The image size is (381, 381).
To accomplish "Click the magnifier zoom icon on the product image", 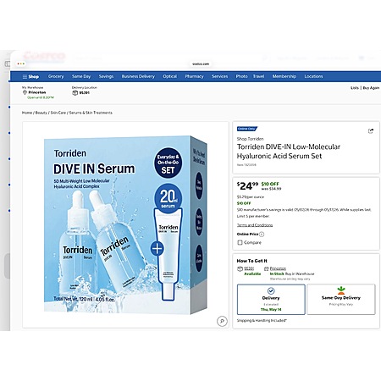I will pos(222,321).
